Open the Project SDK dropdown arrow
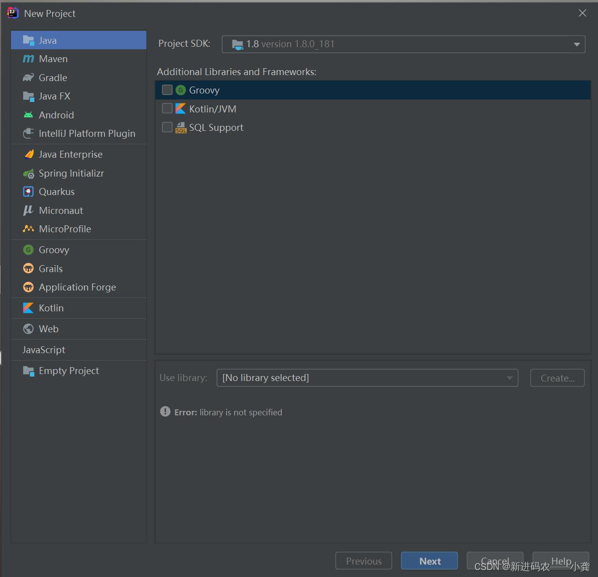 coord(577,44)
